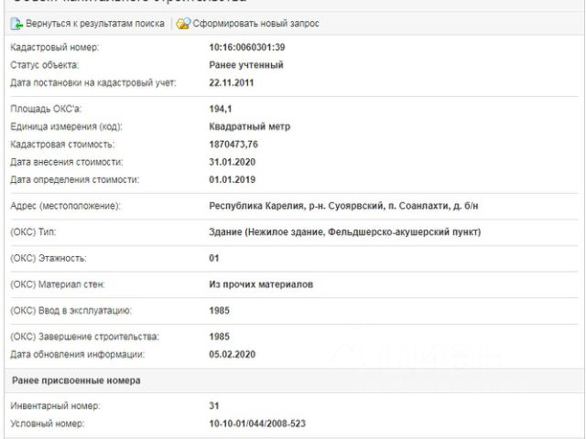The image size is (586, 439).
Task: Click the information update date 05.02.2020
Action: 232,354
